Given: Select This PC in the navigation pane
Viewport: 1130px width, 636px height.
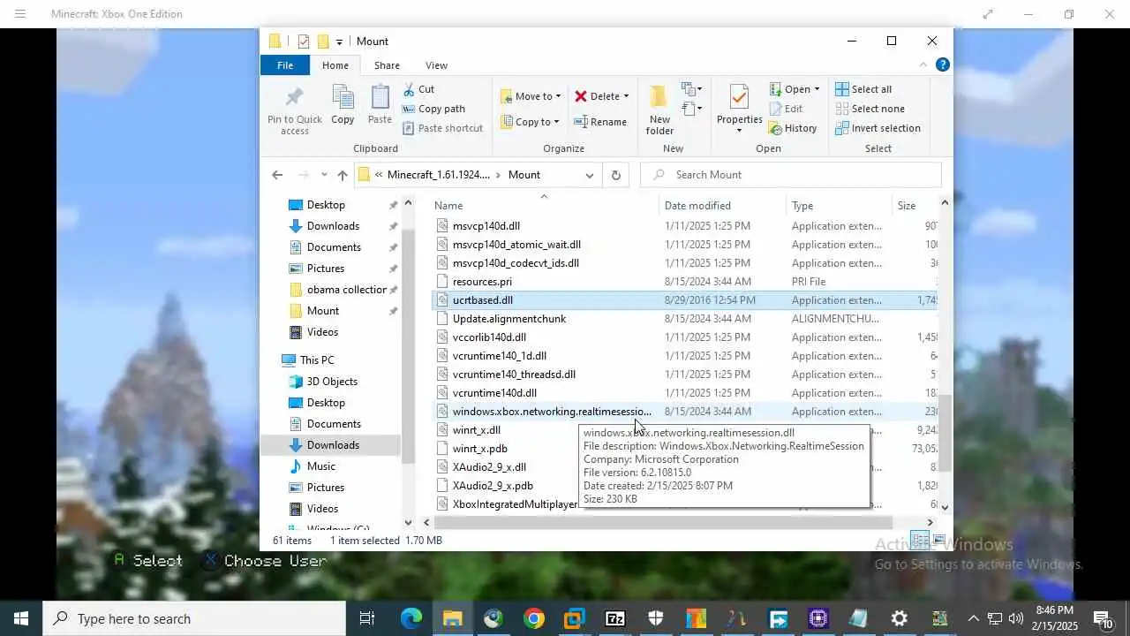Looking at the screenshot, I should 316,360.
